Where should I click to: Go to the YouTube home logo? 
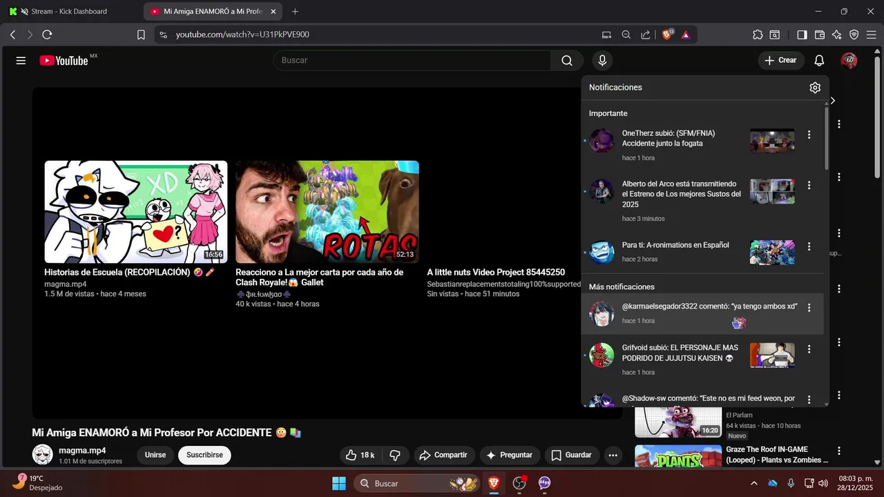64,61
